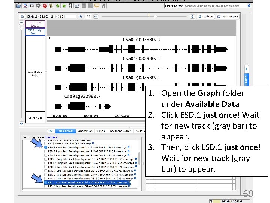Check EMD.1 Early Mid Seed checkbox

46,159
